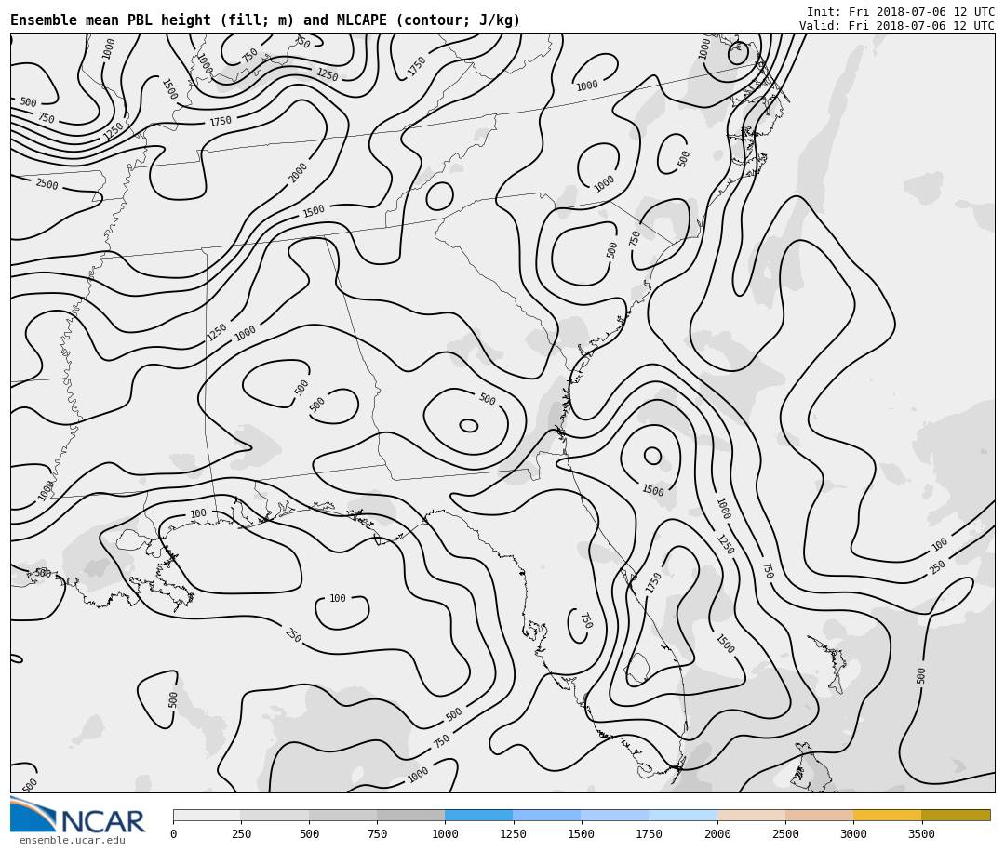
Task: Click the colorbar tick label '1250'
Action: click(513, 833)
